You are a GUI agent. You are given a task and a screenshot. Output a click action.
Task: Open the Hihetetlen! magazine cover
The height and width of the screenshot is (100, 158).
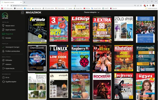124,58
